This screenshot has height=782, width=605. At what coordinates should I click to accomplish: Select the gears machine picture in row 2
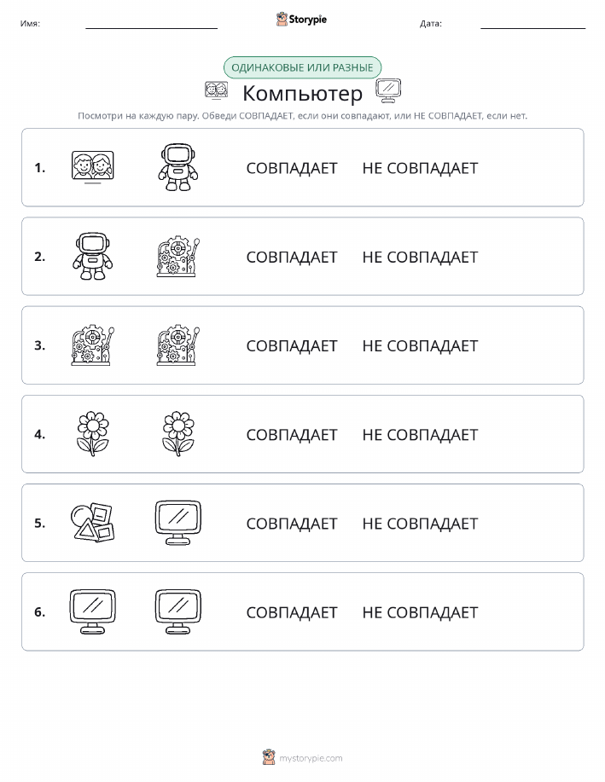[x=177, y=257]
